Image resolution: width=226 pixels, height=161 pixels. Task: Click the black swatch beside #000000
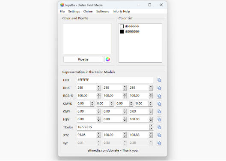122,31
